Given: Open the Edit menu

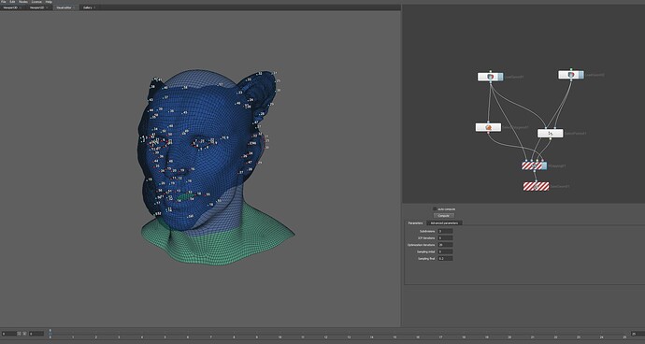Looking at the screenshot, I should [x=12, y=2].
